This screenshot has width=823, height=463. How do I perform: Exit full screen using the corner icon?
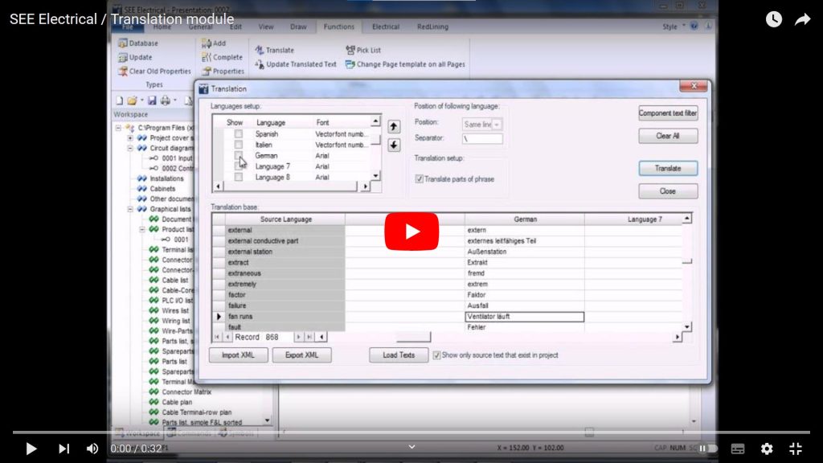tap(796, 449)
